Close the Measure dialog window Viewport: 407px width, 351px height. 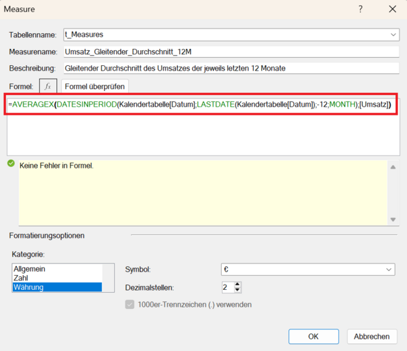pyautogui.click(x=392, y=10)
